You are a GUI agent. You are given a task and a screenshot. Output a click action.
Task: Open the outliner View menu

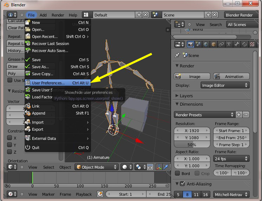click(x=200, y=25)
